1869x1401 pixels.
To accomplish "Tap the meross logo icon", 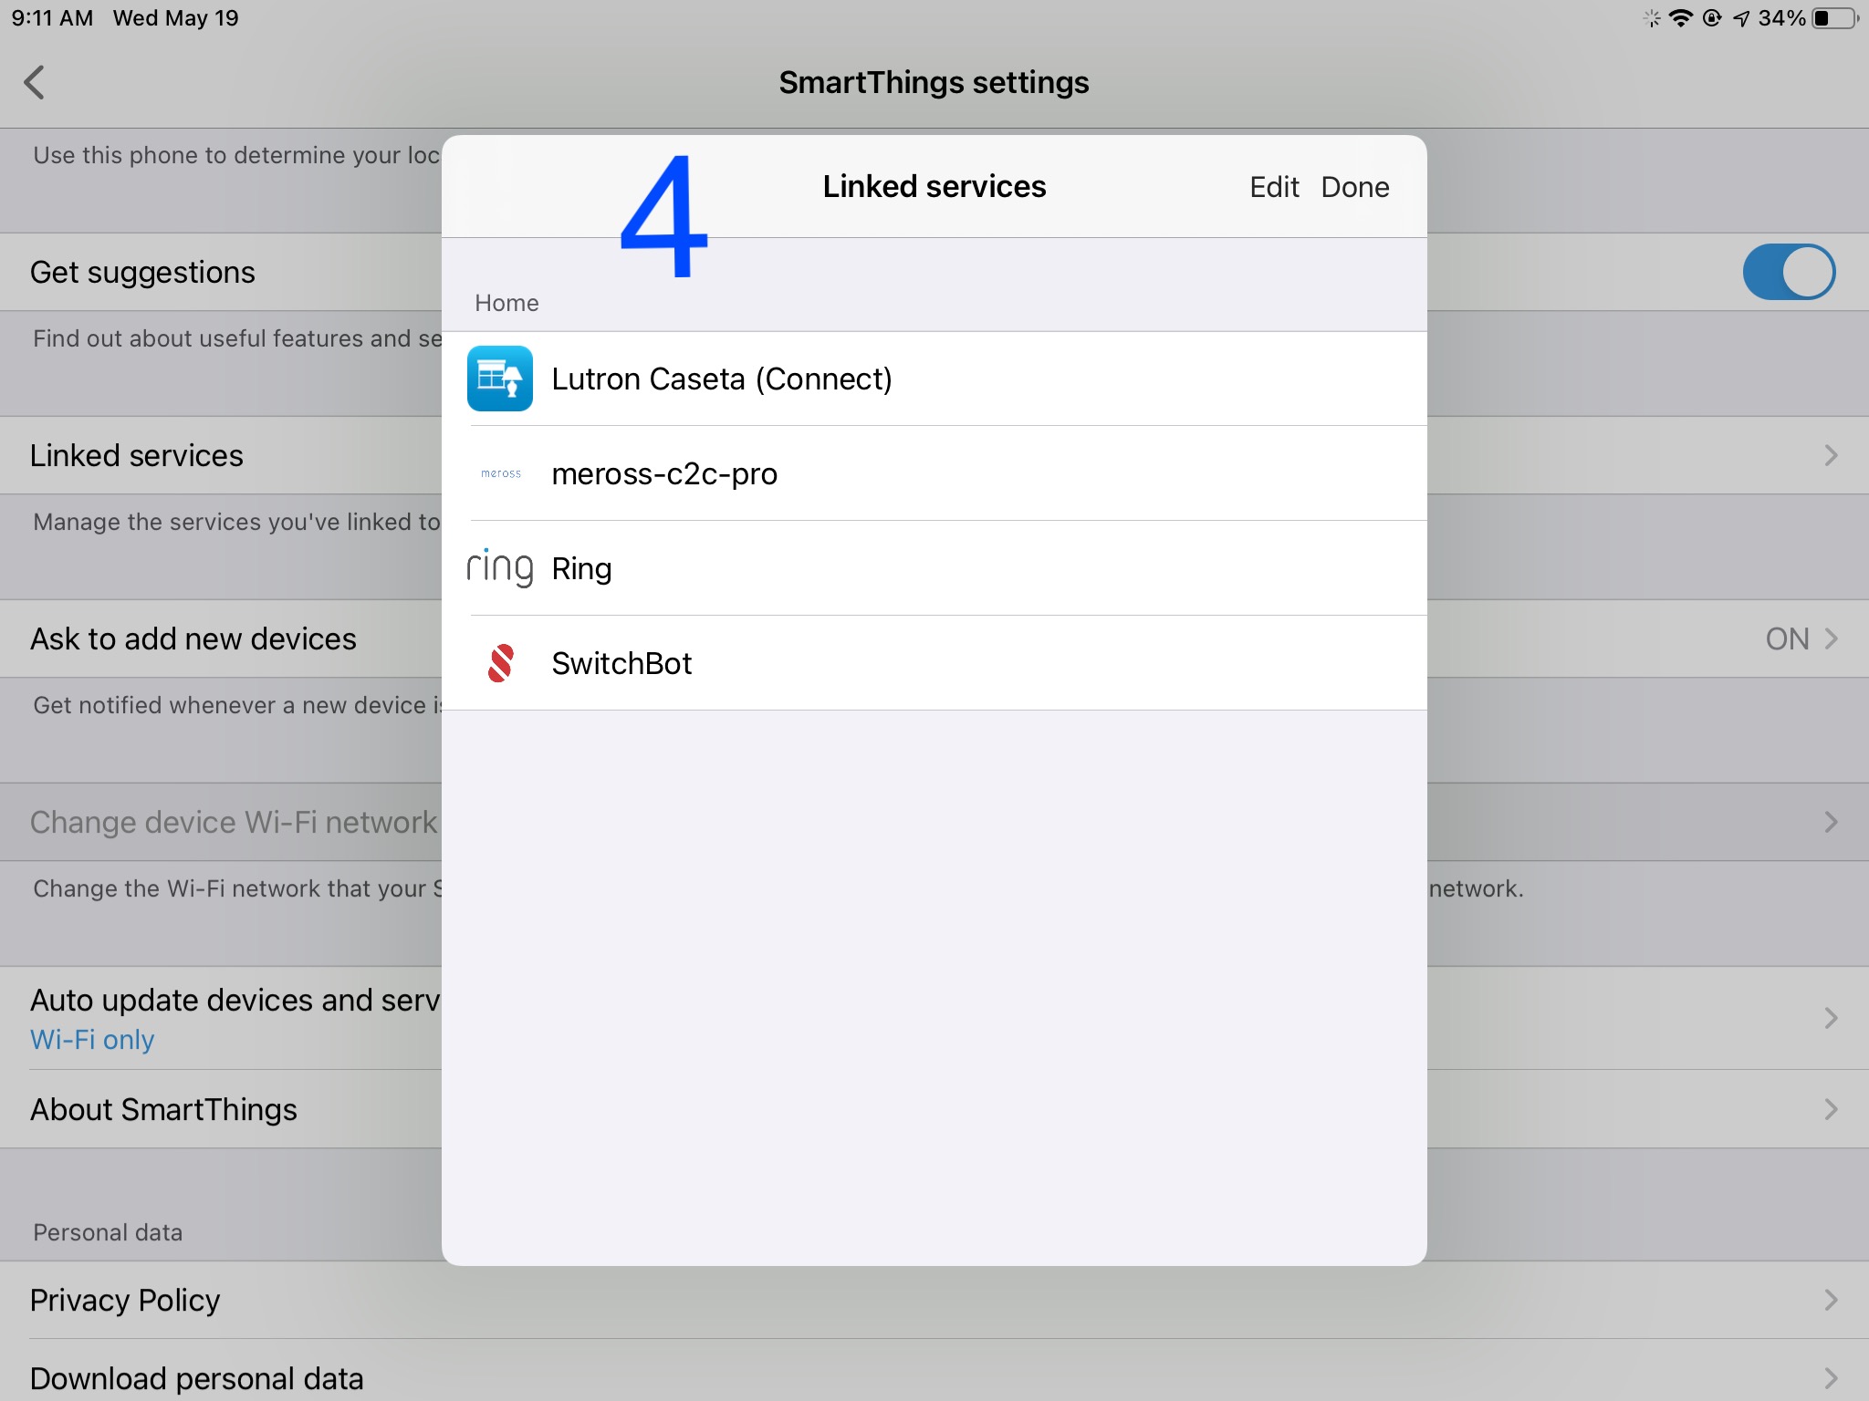I will pyautogui.click(x=501, y=473).
